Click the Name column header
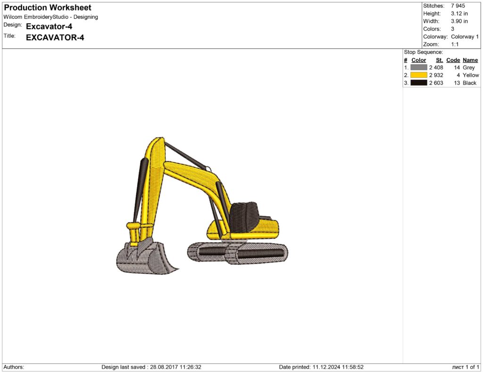483x372 pixels. [x=470, y=60]
